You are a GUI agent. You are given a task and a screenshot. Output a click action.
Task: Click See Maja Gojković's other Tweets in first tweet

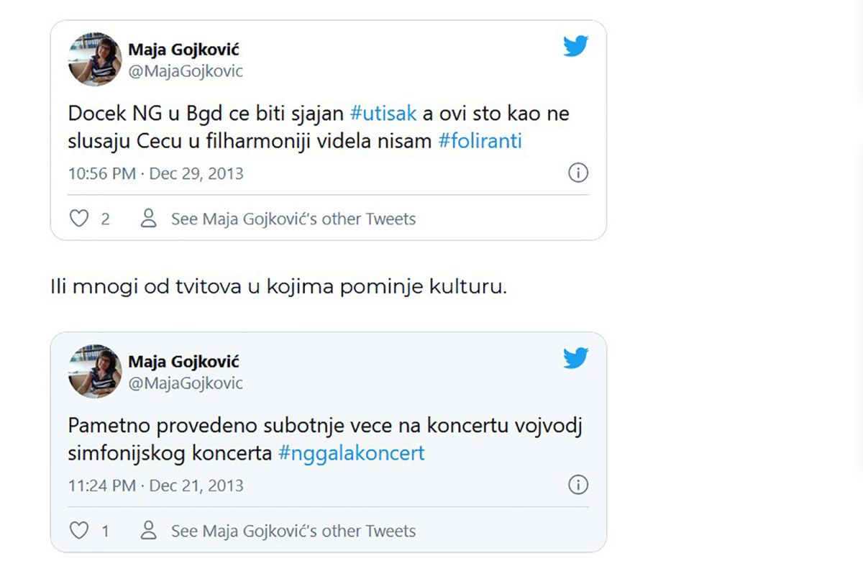pos(293,218)
